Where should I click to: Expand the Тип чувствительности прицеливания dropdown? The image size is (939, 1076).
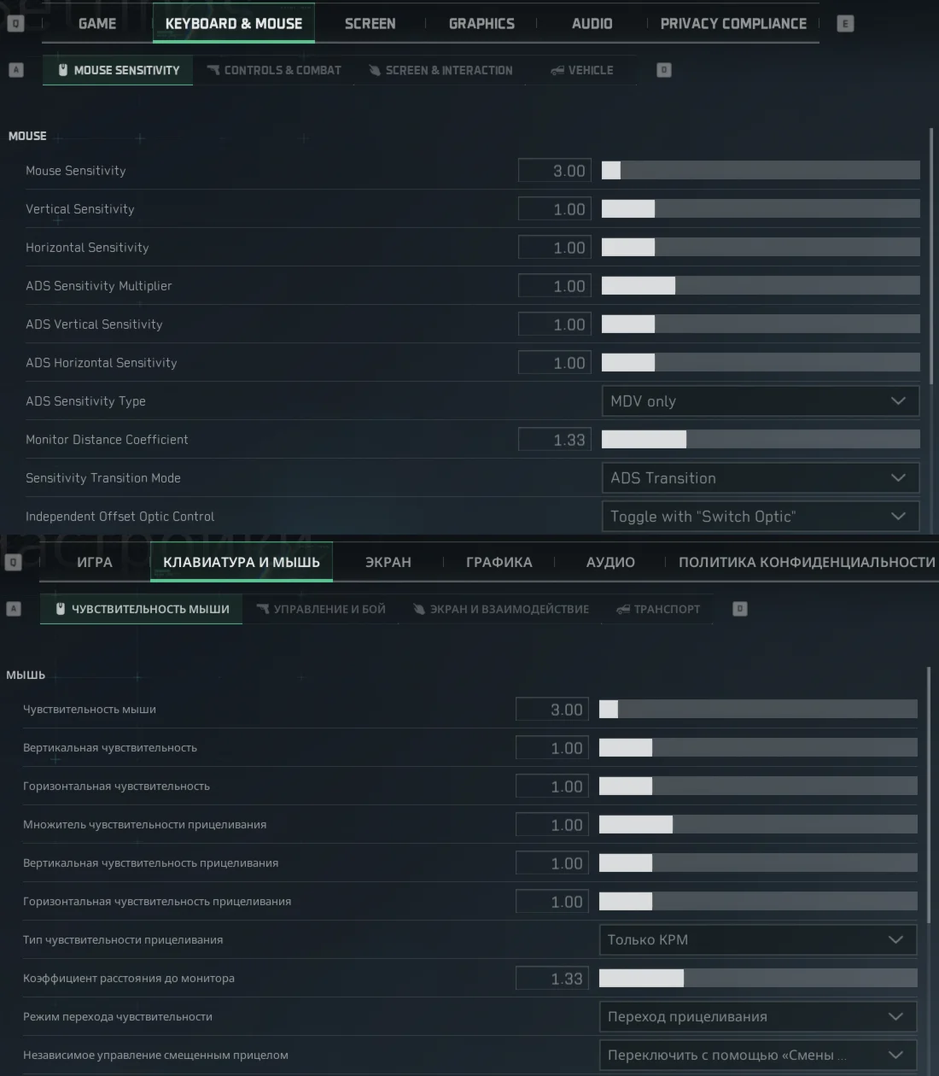click(x=758, y=940)
